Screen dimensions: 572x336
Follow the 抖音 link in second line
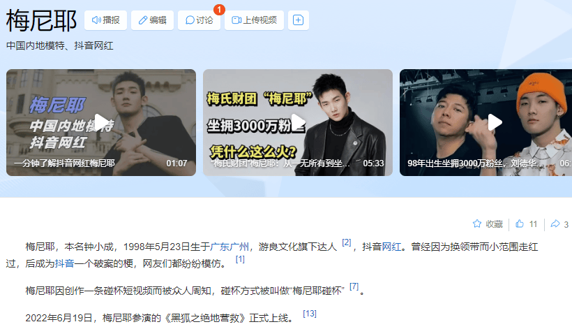[65, 263]
